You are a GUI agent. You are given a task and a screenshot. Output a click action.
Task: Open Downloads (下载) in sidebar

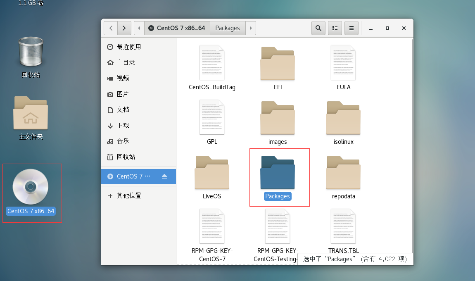pos(138,125)
